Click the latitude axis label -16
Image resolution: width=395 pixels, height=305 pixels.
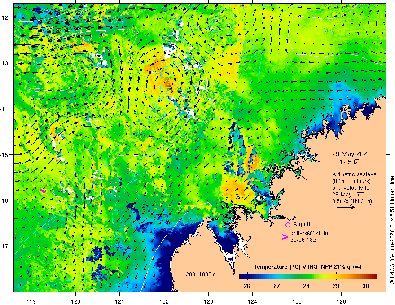[x=4, y=200]
